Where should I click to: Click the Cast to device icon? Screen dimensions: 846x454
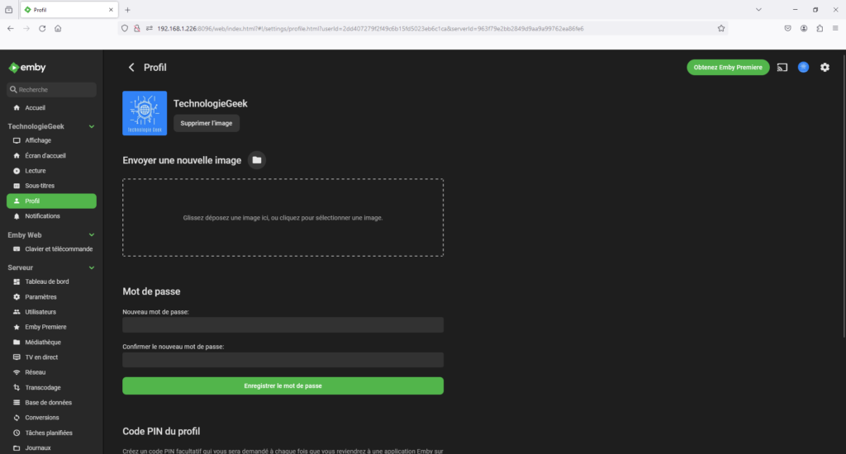pyautogui.click(x=782, y=68)
